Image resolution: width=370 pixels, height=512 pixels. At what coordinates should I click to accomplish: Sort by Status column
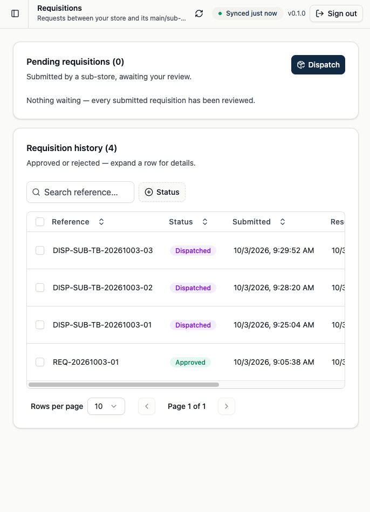tap(188, 222)
